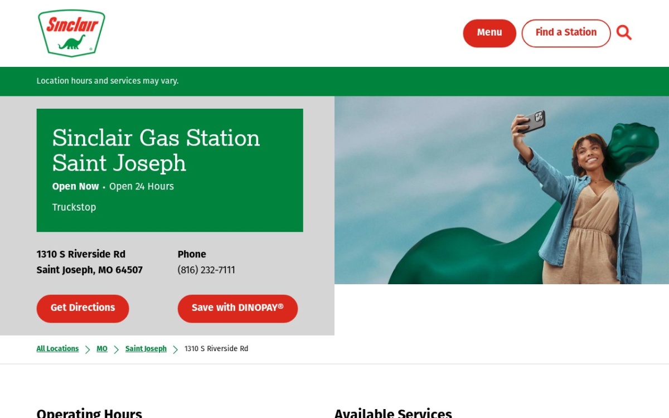Click the Saint Joseph, MO 64507 text
This screenshot has width=669, height=418.
click(x=90, y=270)
